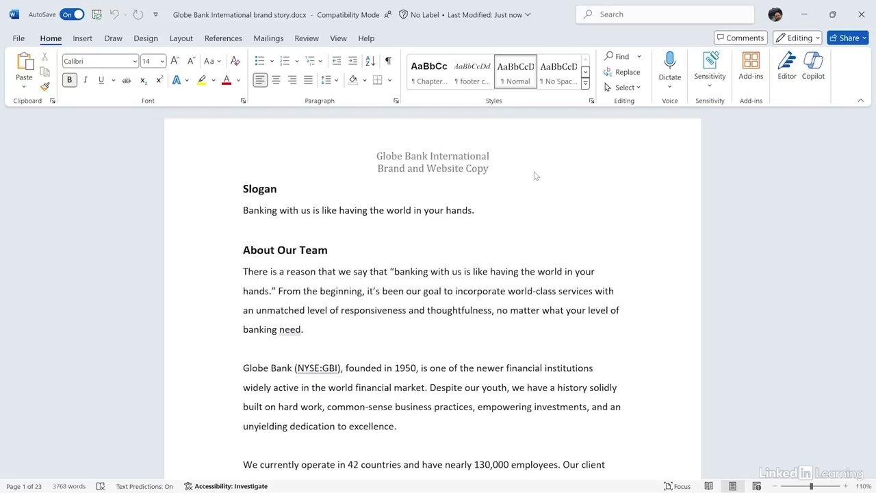Launch the Editor proofing tool
Image resolution: width=876 pixels, height=493 pixels.
[787, 66]
